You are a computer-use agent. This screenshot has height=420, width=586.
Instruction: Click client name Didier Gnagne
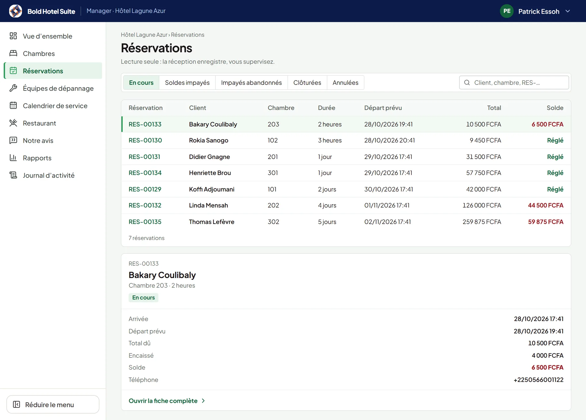(209, 157)
